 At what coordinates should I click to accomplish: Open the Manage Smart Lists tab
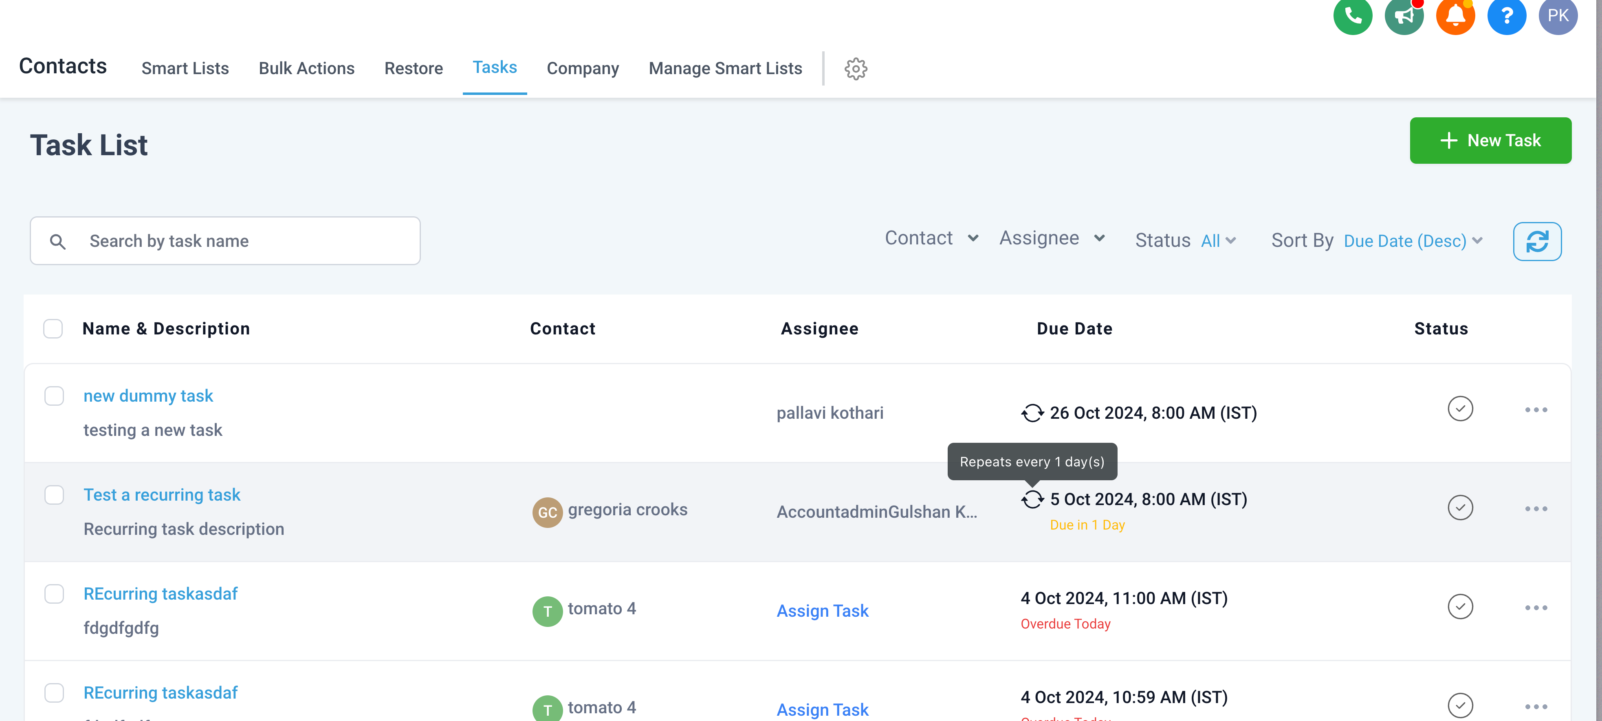coord(725,68)
